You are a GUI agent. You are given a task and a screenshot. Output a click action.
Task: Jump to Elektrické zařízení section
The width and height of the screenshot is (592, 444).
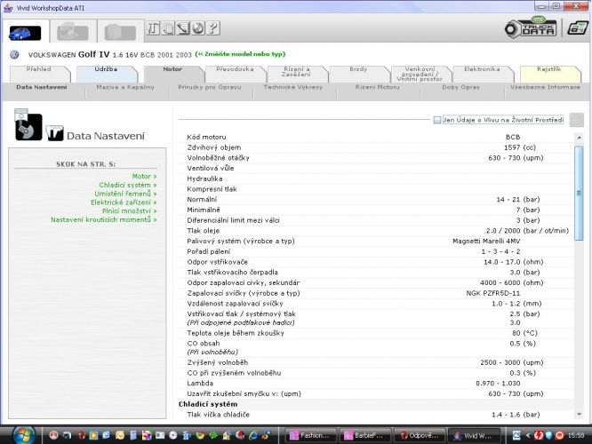(x=124, y=202)
